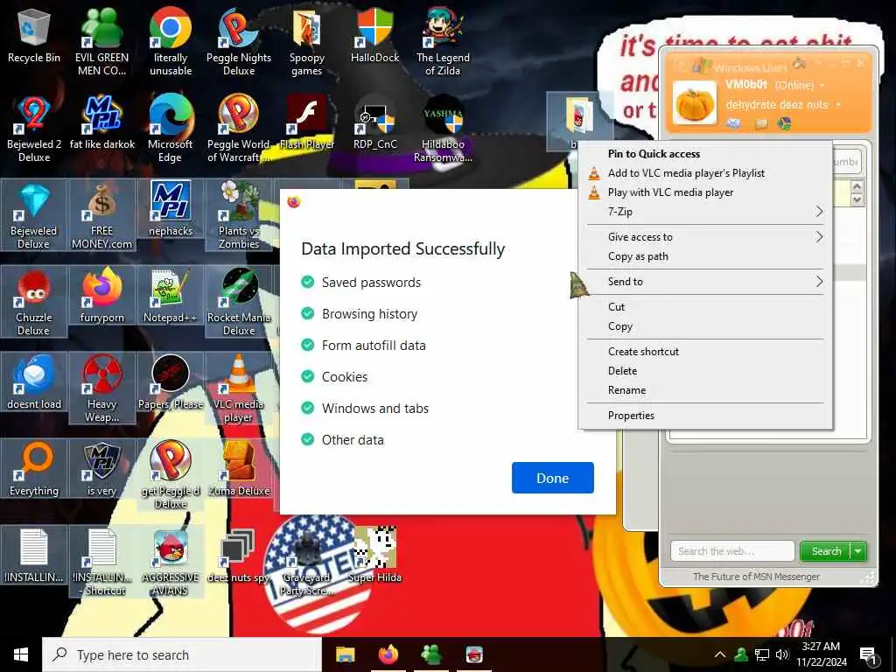
Task: Open FREE MONEY.com shortcut
Action: tap(101, 215)
